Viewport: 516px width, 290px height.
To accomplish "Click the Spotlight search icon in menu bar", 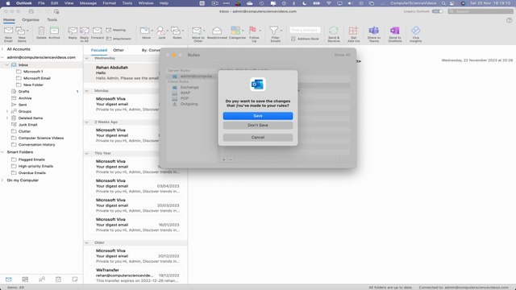I will 443,3.
